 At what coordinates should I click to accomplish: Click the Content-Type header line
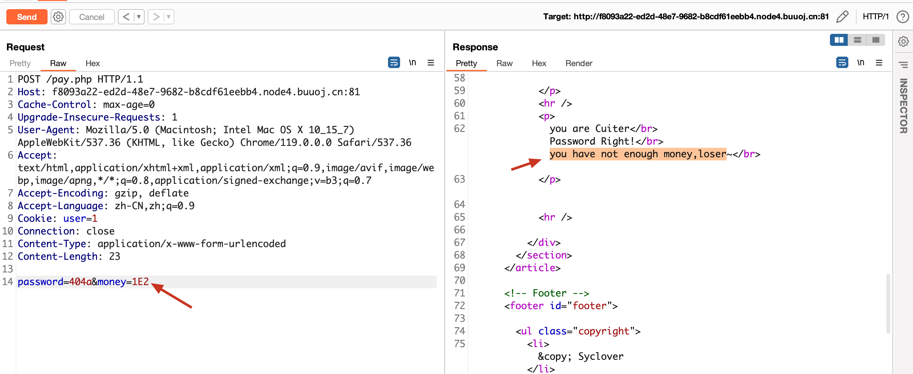click(x=152, y=244)
